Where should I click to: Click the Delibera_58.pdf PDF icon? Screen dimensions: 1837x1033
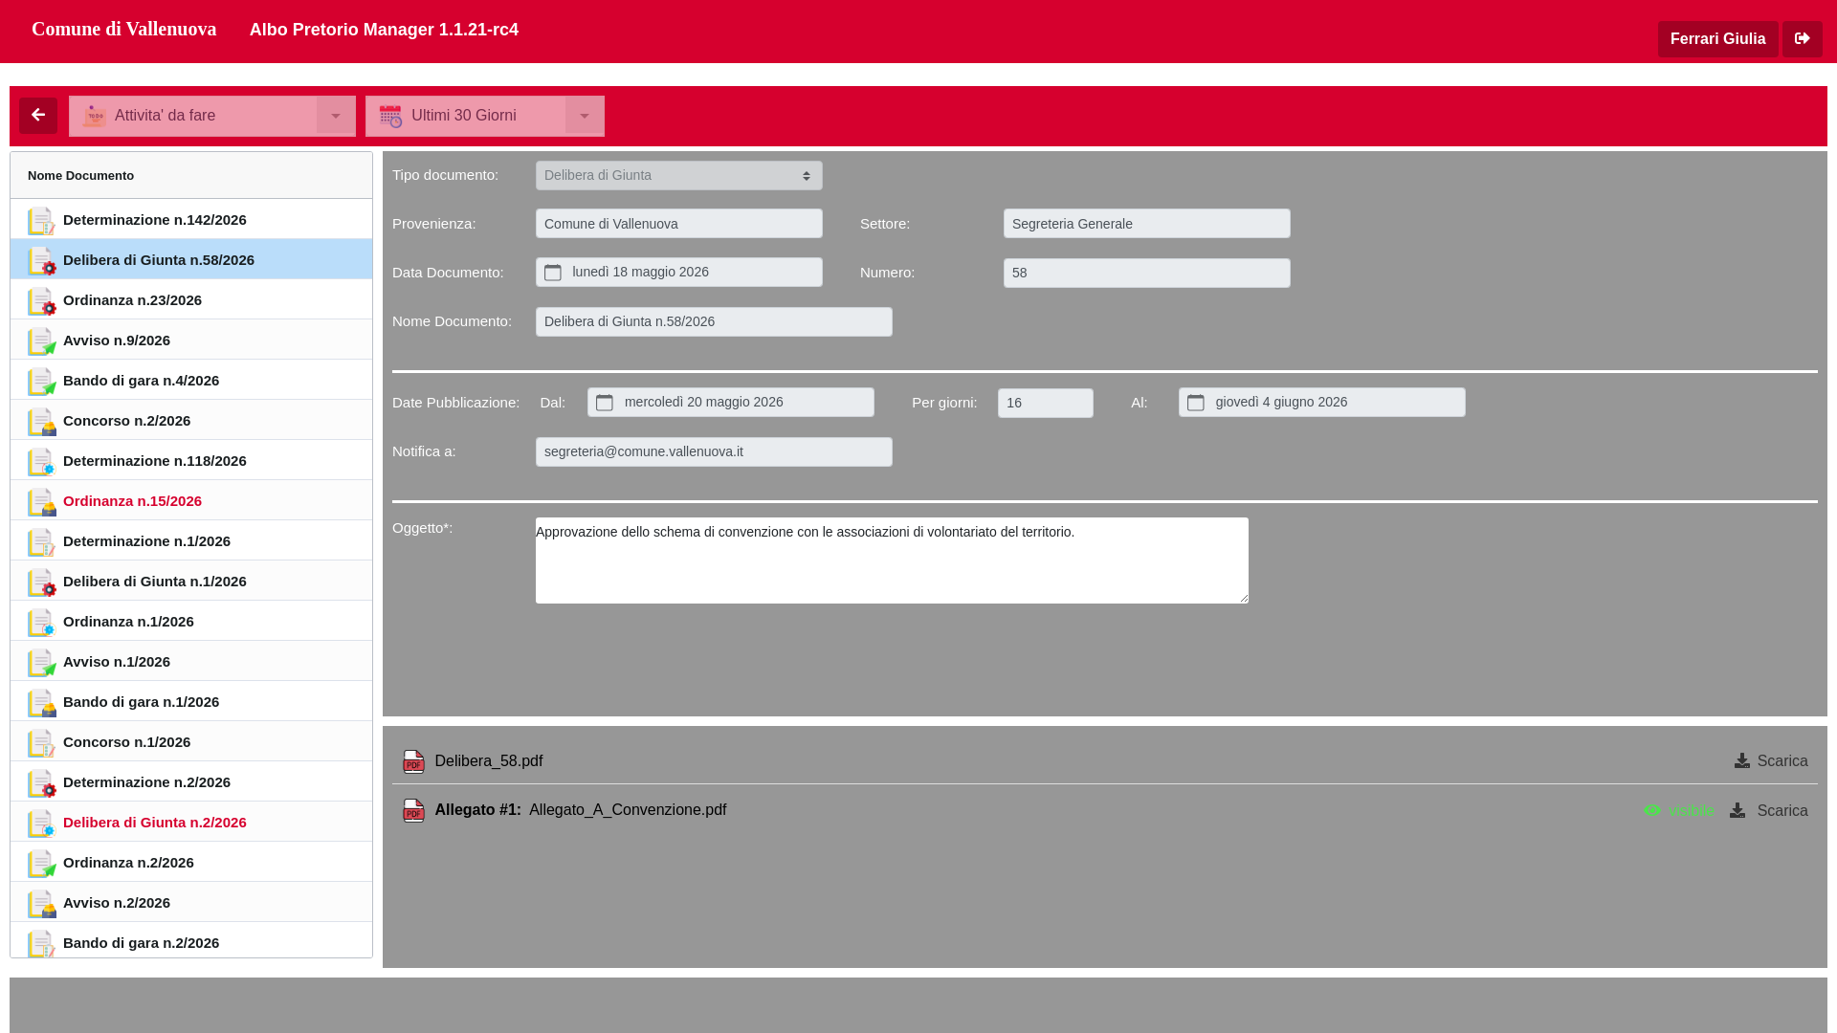tap(413, 761)
